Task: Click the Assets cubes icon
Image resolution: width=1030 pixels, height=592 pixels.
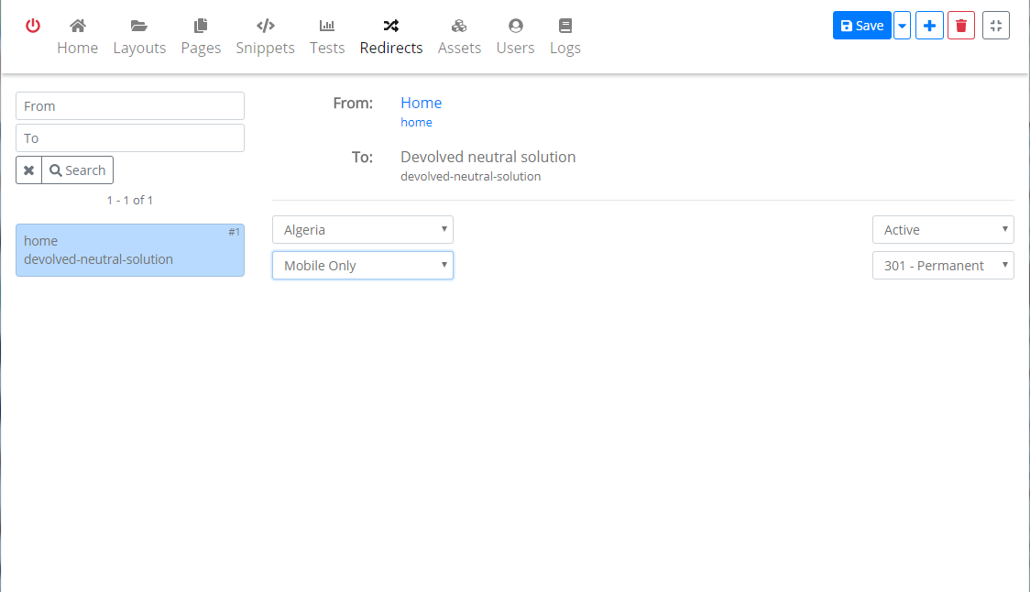Action: pos(459,26)
